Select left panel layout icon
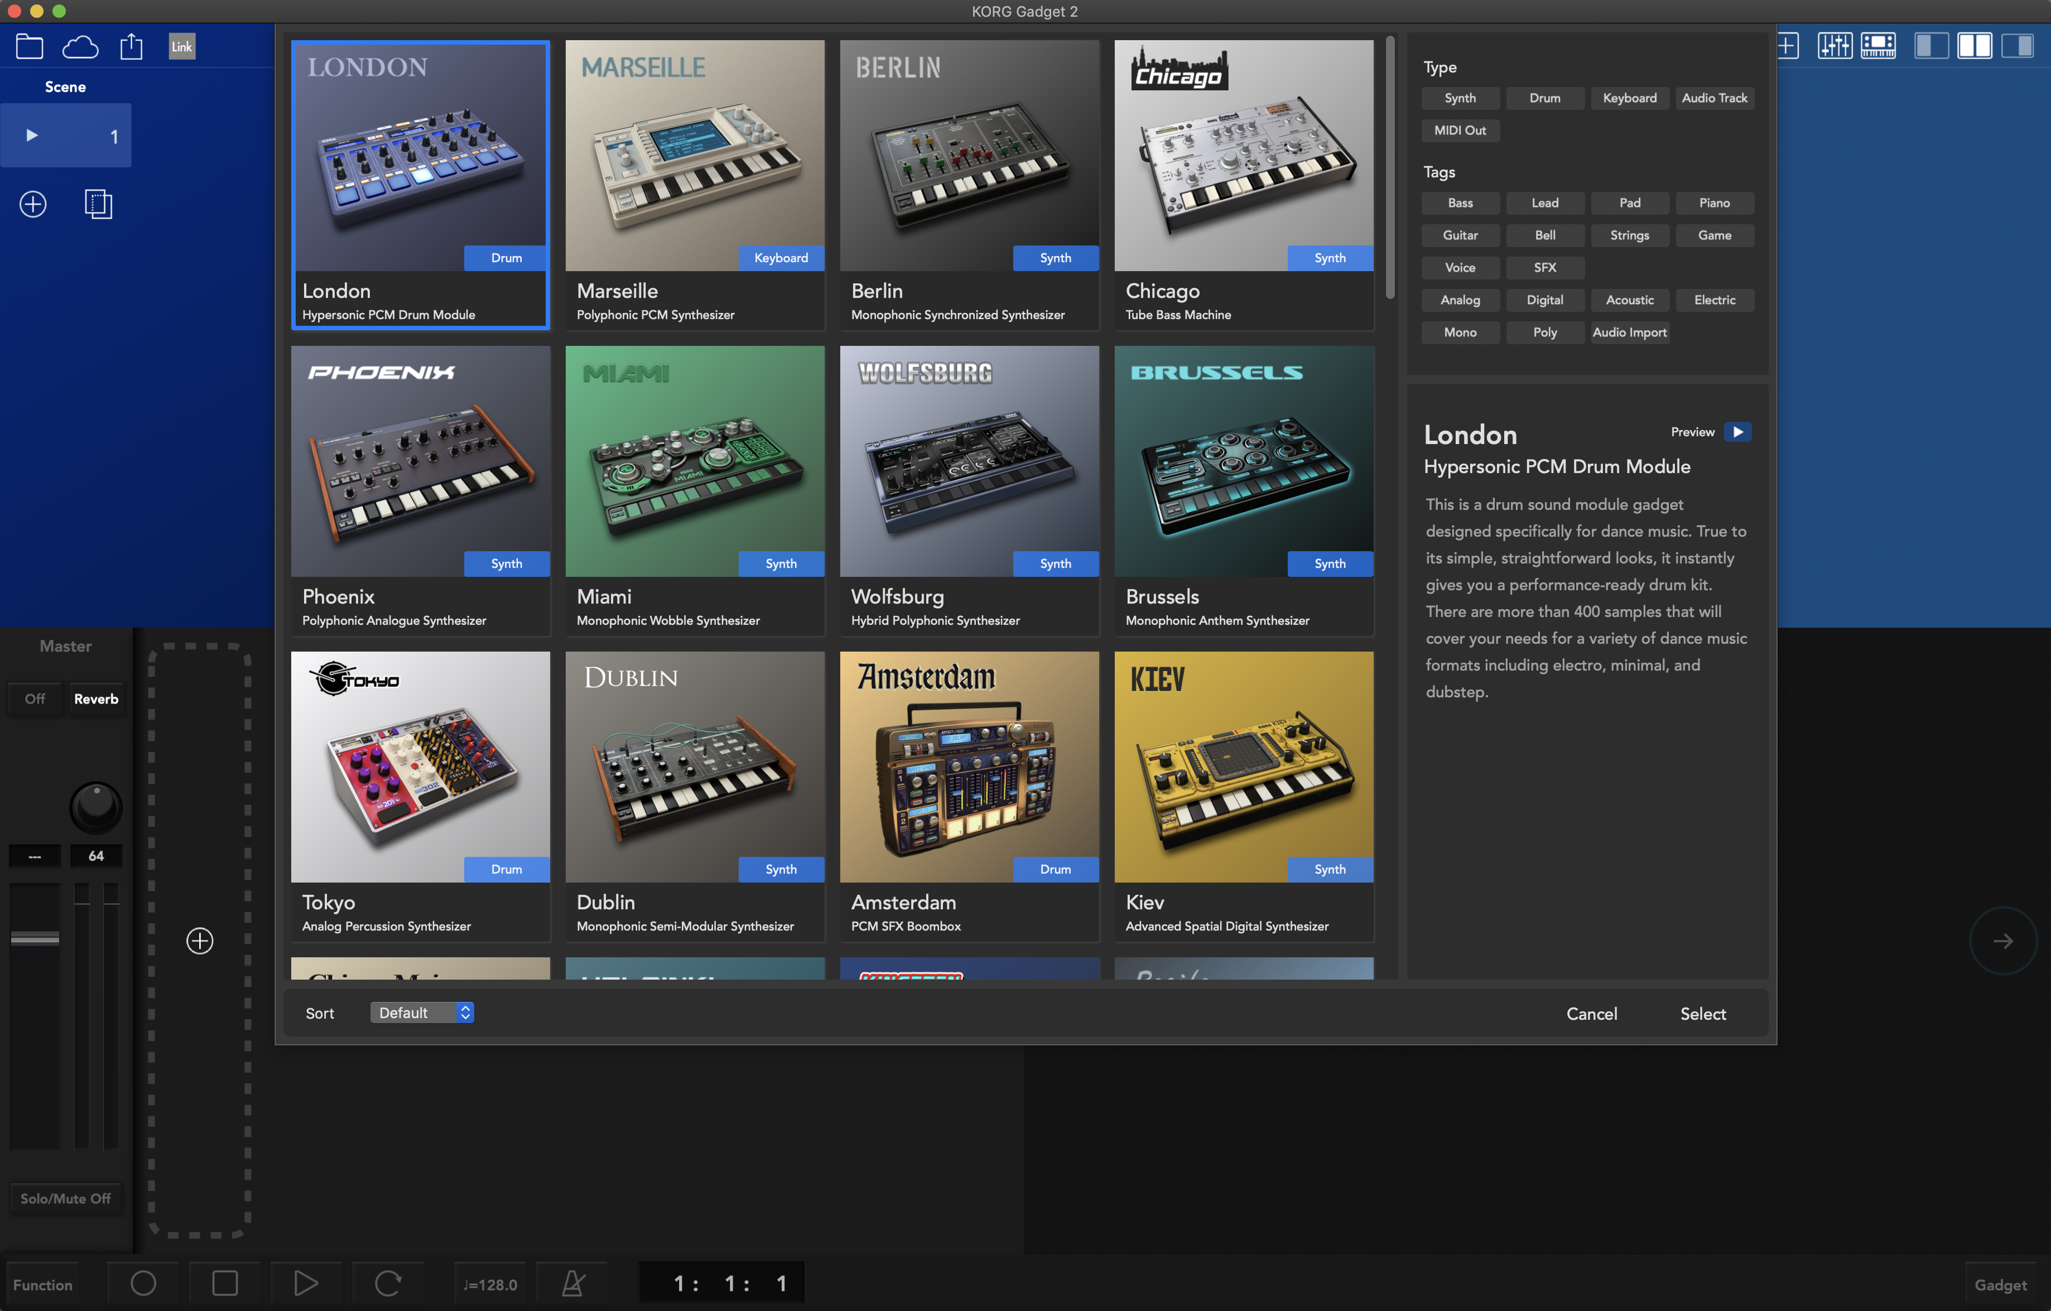2051x1311 pixels. (1931, 46)
